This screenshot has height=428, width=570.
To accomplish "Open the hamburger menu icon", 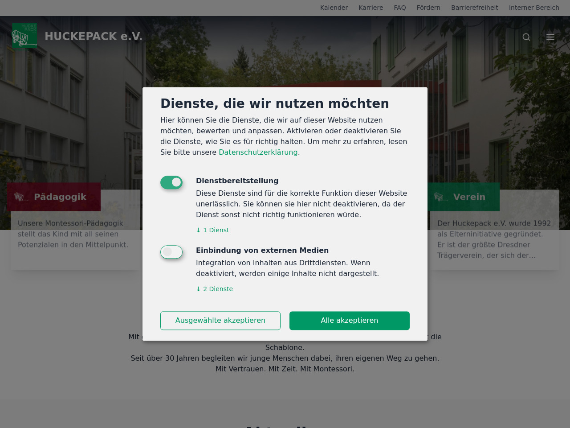I will coord(550,37).
